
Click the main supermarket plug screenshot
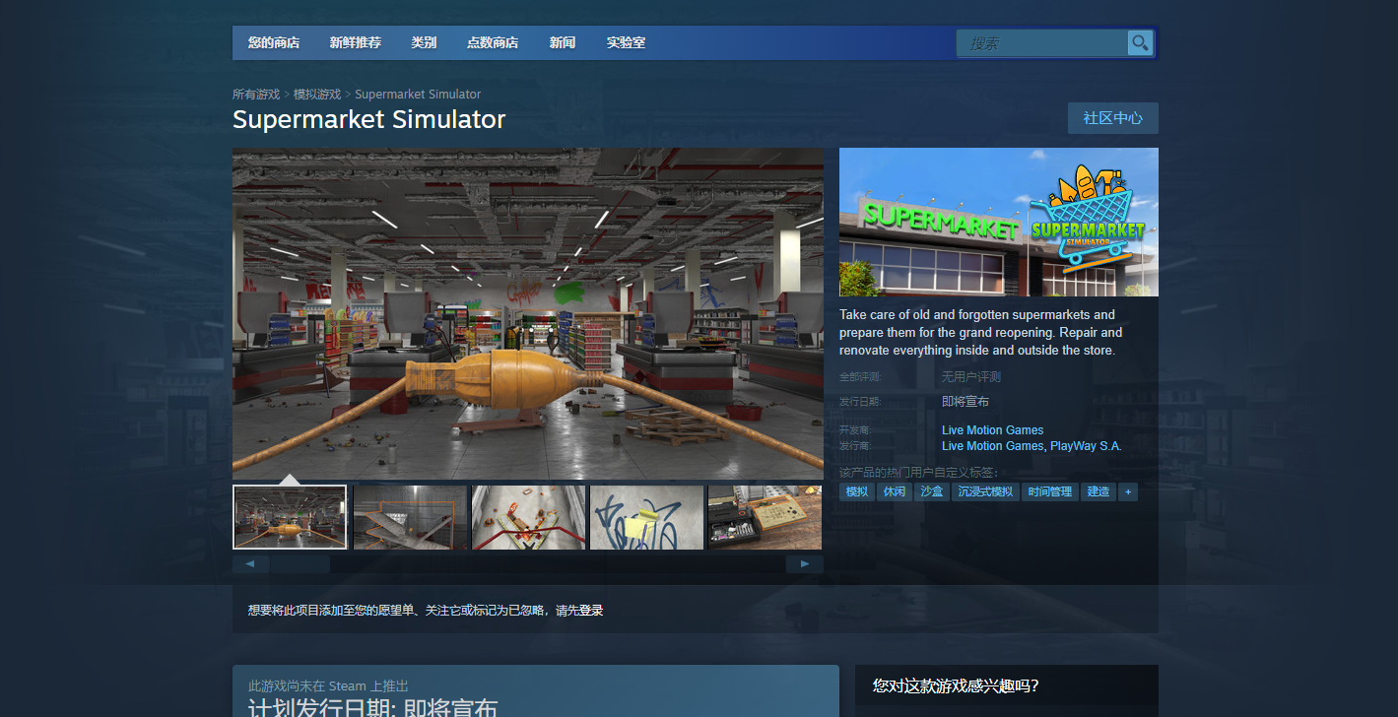(x=528, y=313)
